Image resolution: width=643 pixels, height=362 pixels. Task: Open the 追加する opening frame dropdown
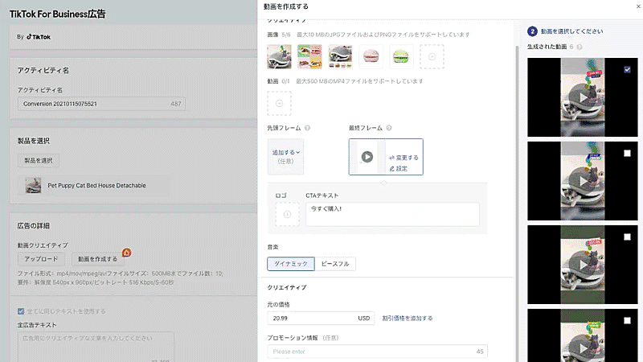(x=285, y=152)
